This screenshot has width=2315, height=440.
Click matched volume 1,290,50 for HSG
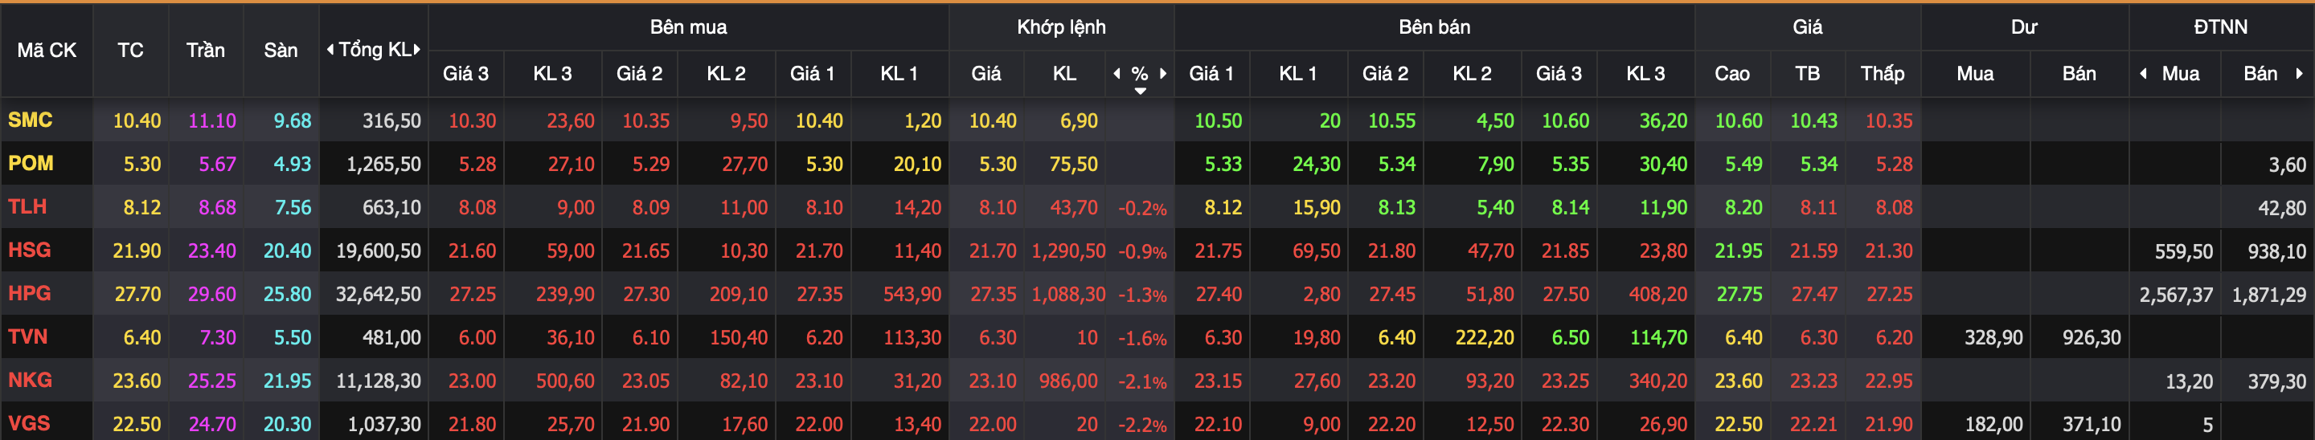(1068, 251)
